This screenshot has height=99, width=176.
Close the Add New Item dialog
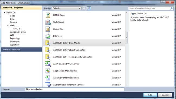170,2
